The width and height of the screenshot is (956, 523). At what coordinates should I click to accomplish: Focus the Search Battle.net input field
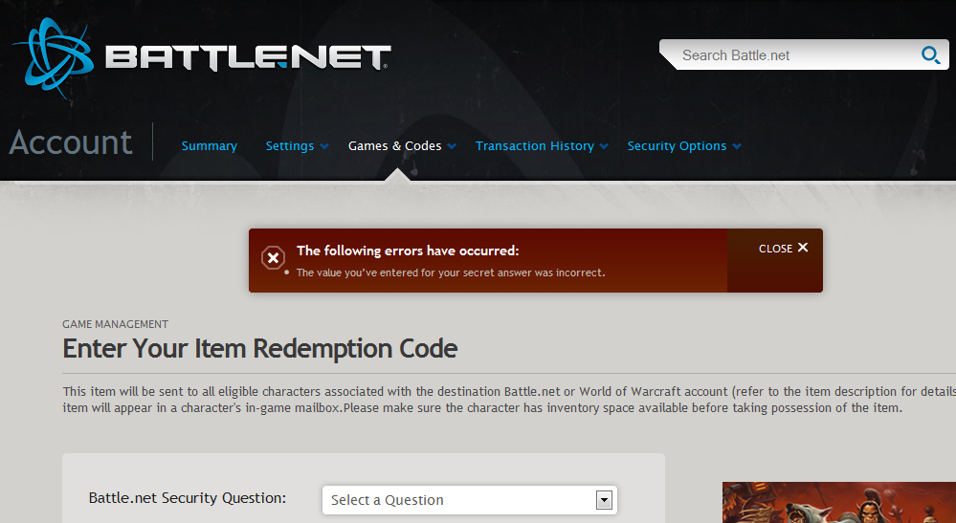pos(789,55)
